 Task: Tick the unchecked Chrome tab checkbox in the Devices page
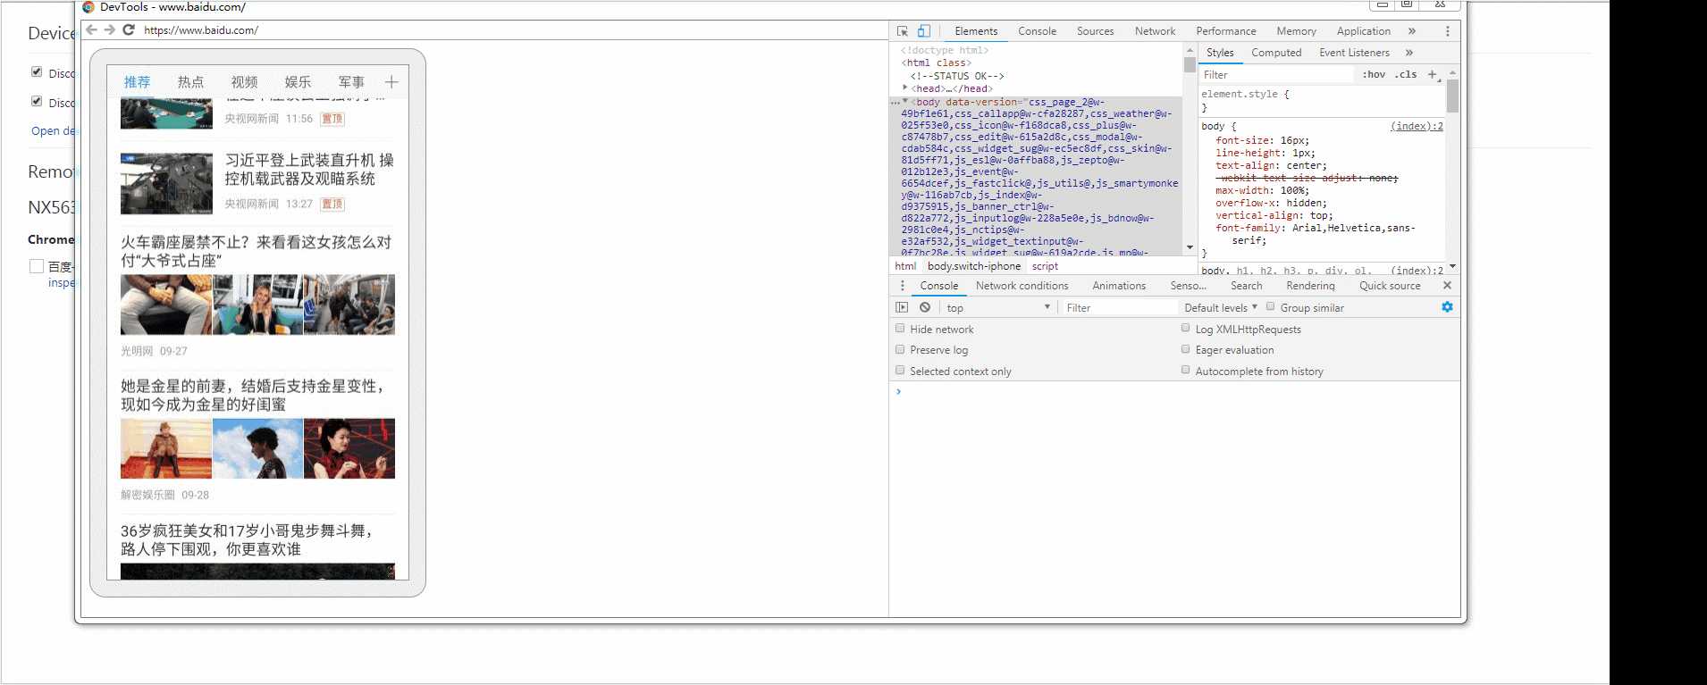37,266
